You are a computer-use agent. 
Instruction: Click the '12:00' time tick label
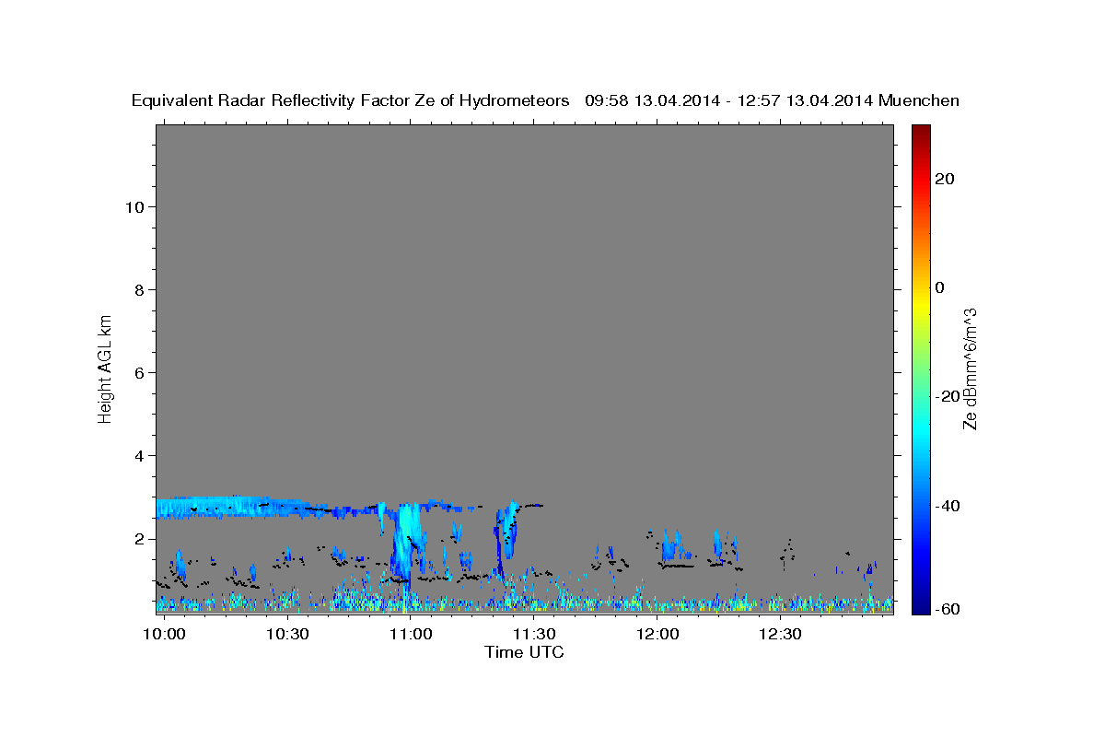pyautogui.click(x=657, y=635)
